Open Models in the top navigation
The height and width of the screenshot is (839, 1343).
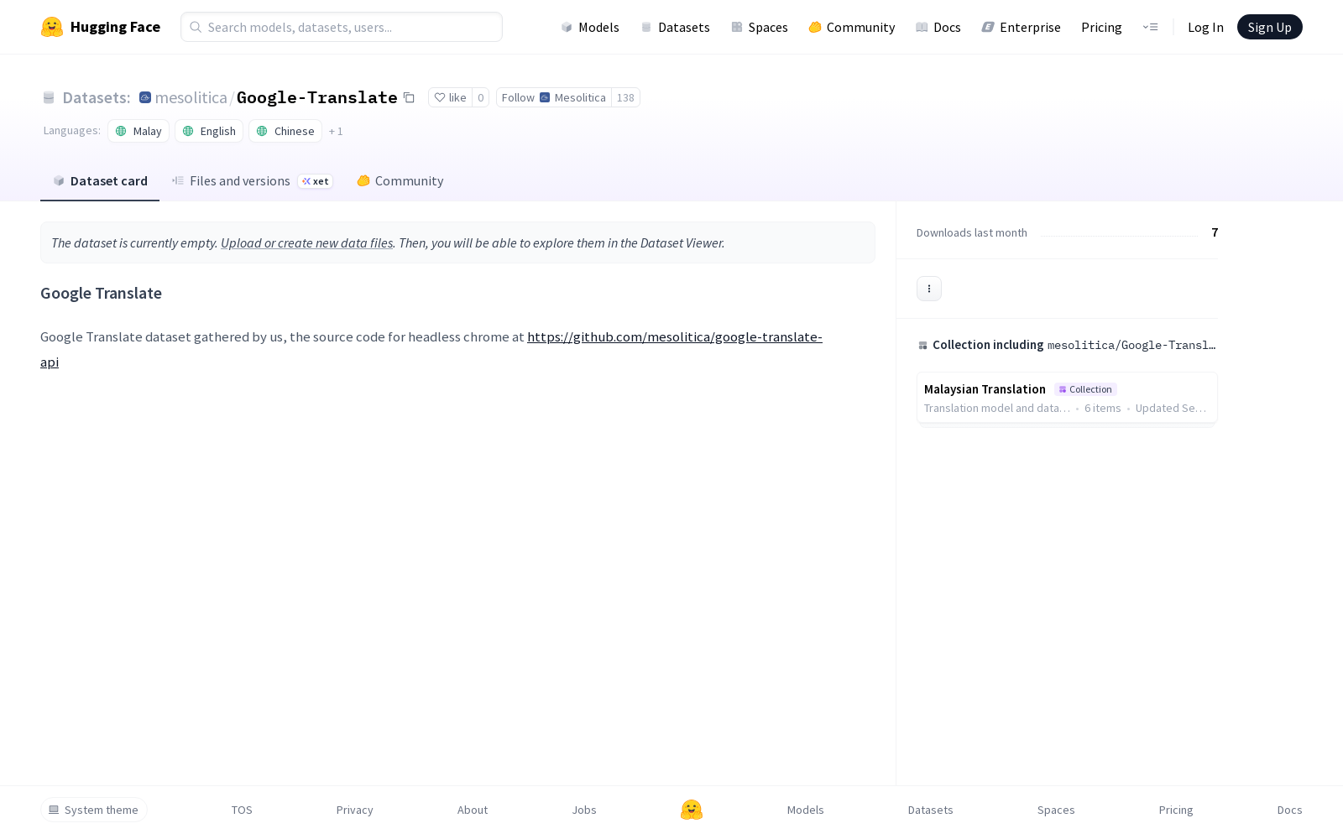pos(590,27)
